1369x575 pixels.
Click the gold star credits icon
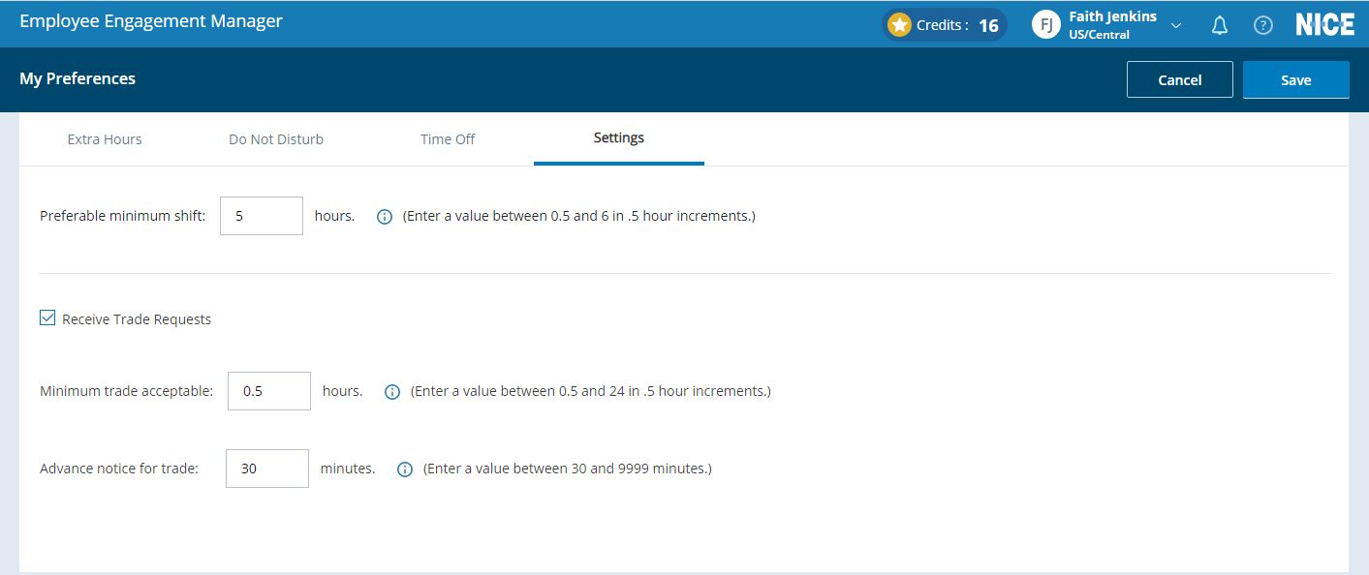(x=899, y=25)
